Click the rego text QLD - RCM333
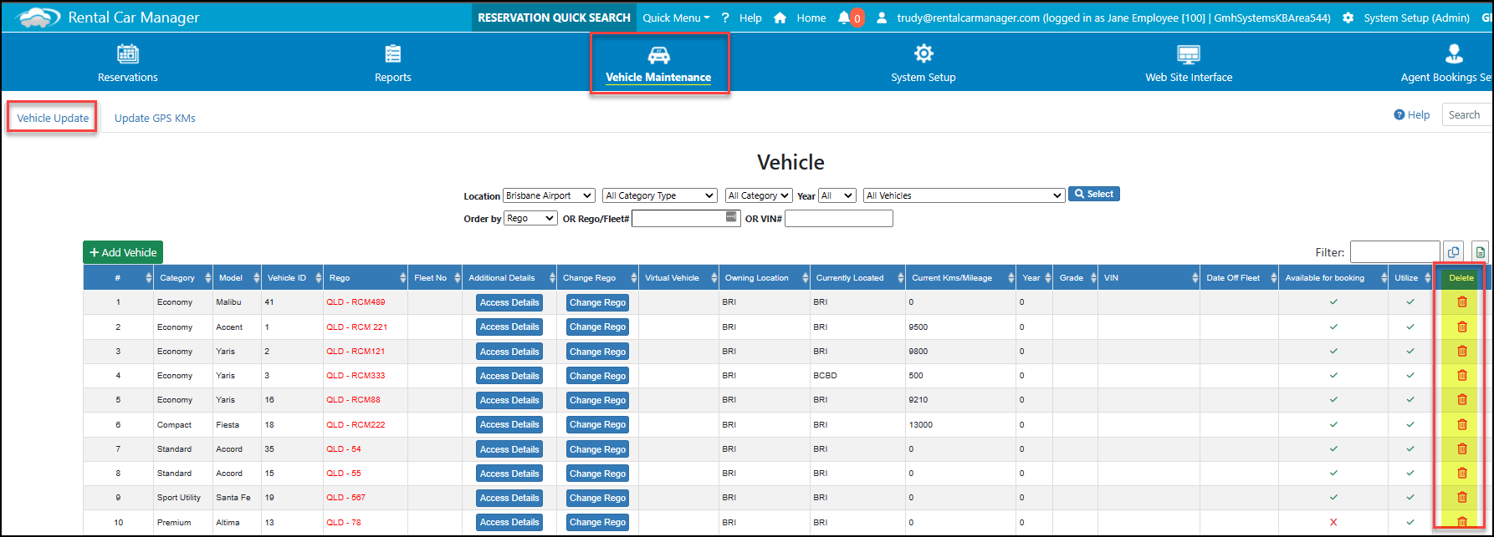The height and width of the screenshot is (537, 1494). point(356,376)
